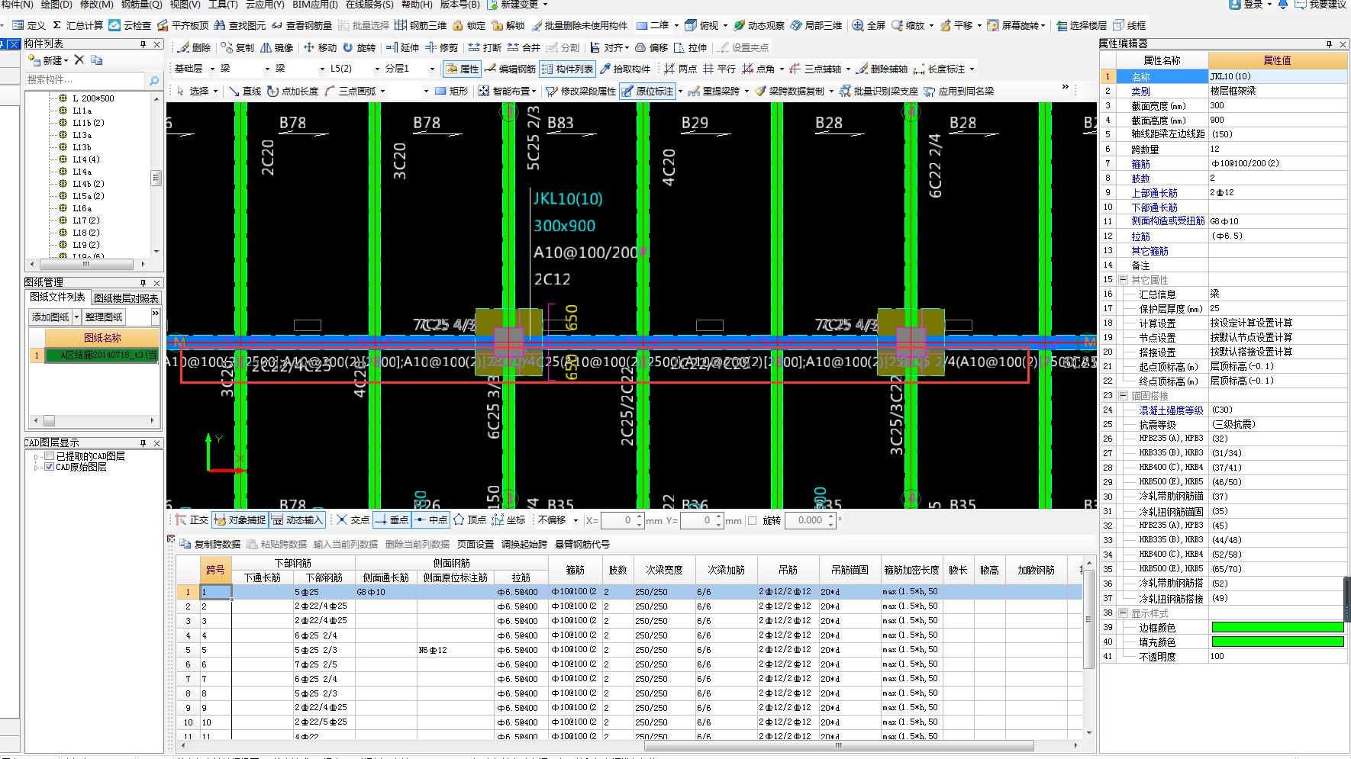Select the 矩形 rectangle drawing tool
Image resolution: width=1351 pixels, height=759 pixels.
[x=451, y=91]
